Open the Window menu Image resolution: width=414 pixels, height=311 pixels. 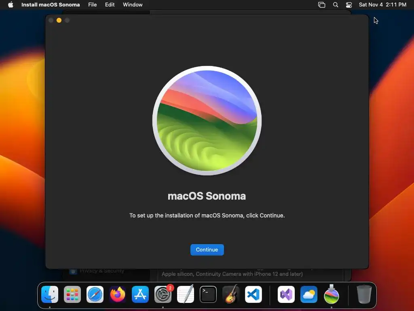coord(133,4)
